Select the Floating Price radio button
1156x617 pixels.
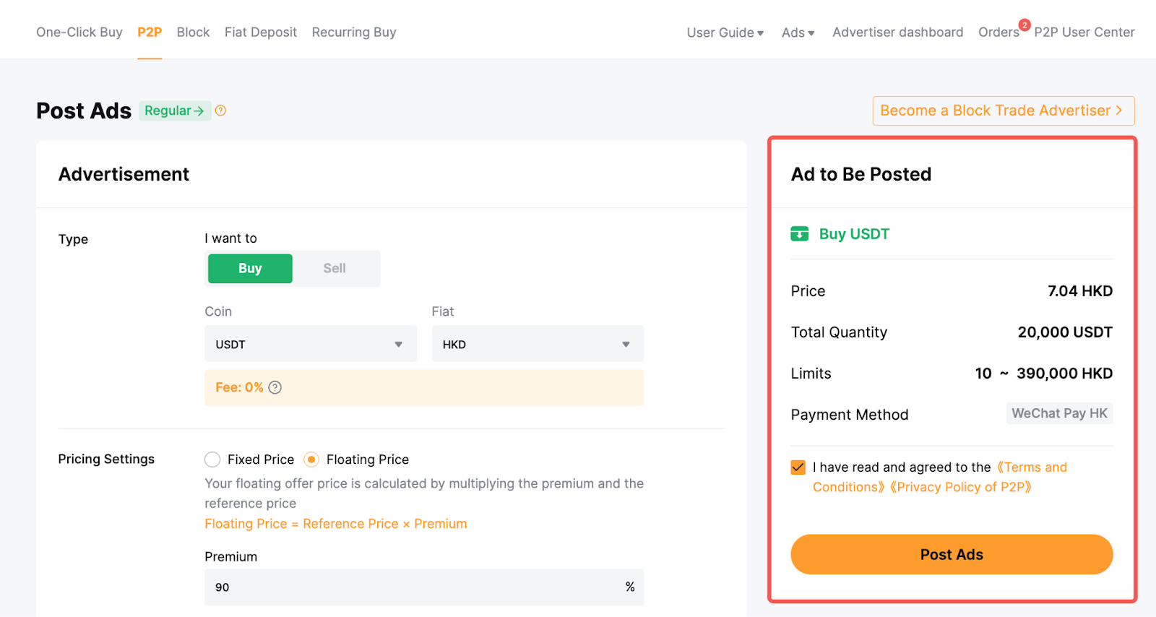pyautogui.click(x=311, y=459)
